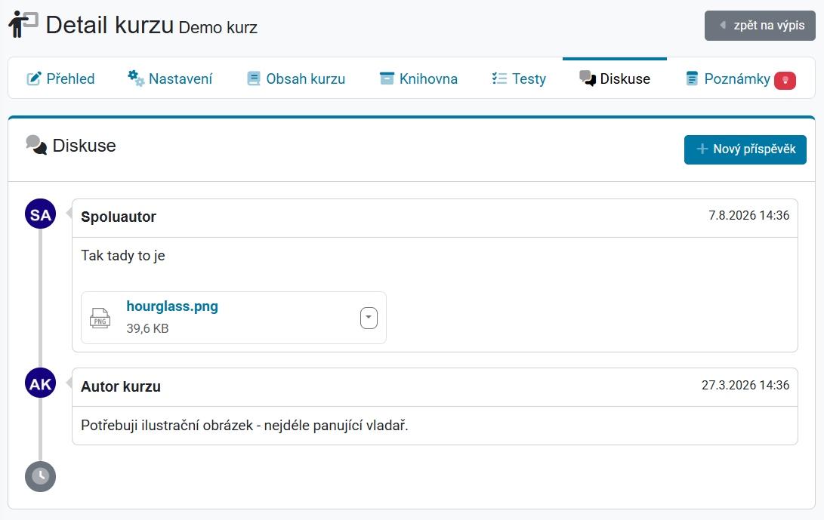Click the Knihovna archive box icon
Viewport: 824px width, 520px height.
387,78
